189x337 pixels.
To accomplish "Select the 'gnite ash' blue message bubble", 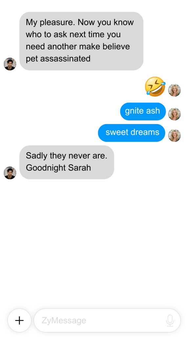I will (x=143, y=111).
